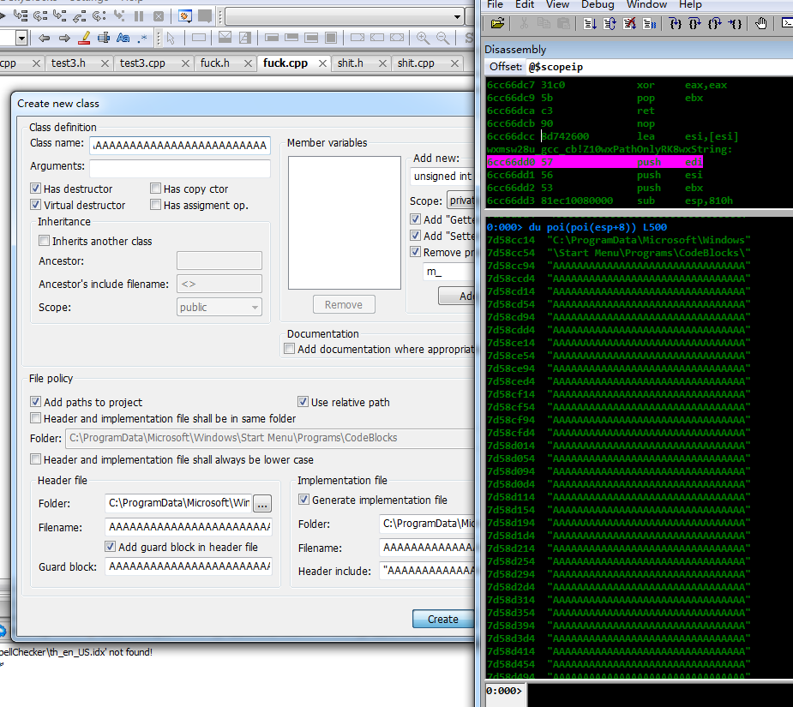Click the Jump forward arrow icon
The image size is (793, 707).
click(63, 38)
